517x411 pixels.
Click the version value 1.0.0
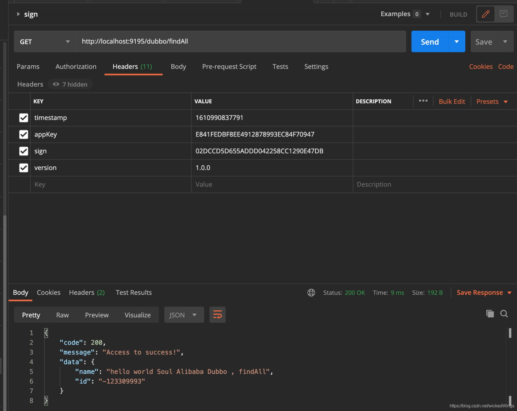click(x=203, y=168)
